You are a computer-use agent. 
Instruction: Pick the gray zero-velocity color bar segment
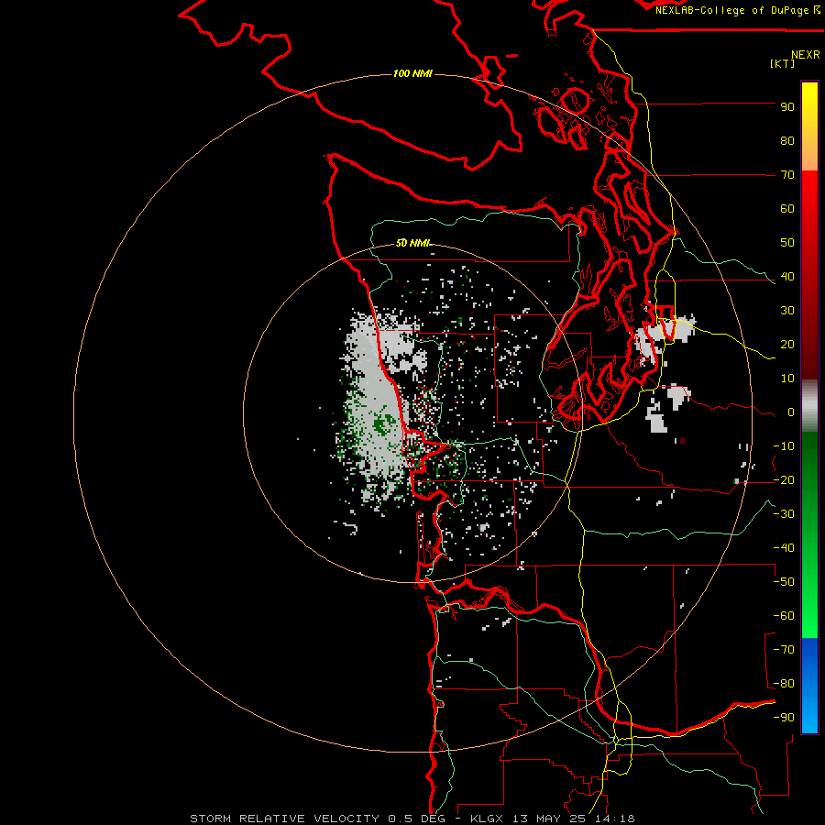click(x=809, y=406)
